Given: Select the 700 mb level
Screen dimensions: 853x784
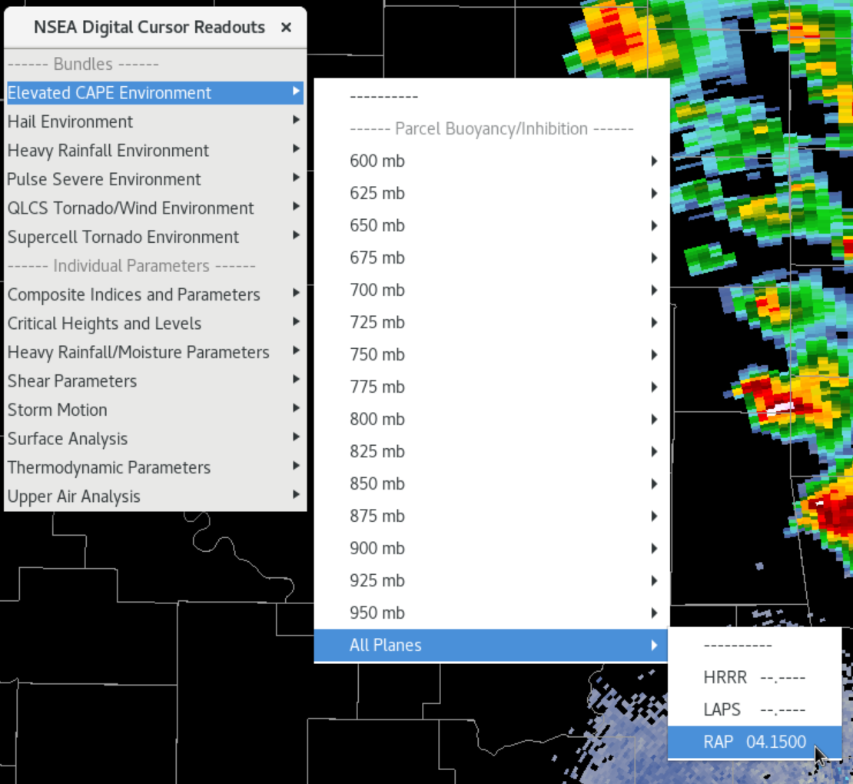Looking at the screenshot, I should point(491,290).
